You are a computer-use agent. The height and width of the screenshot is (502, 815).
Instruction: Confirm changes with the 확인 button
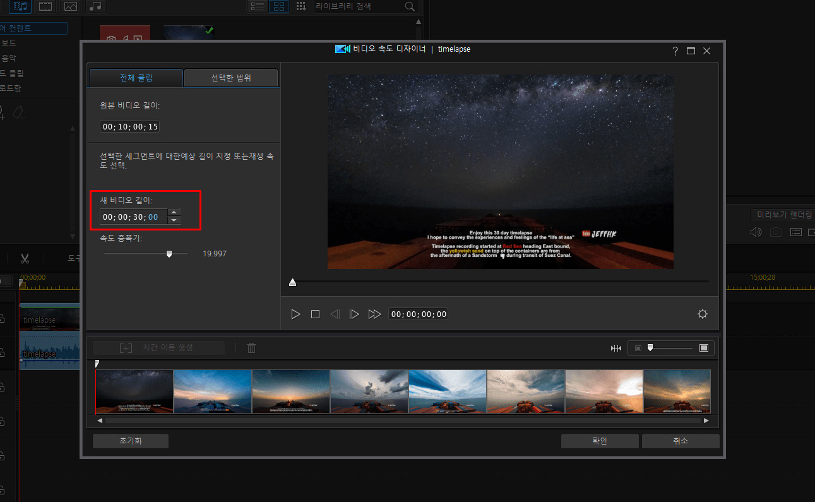click(600, 441)
